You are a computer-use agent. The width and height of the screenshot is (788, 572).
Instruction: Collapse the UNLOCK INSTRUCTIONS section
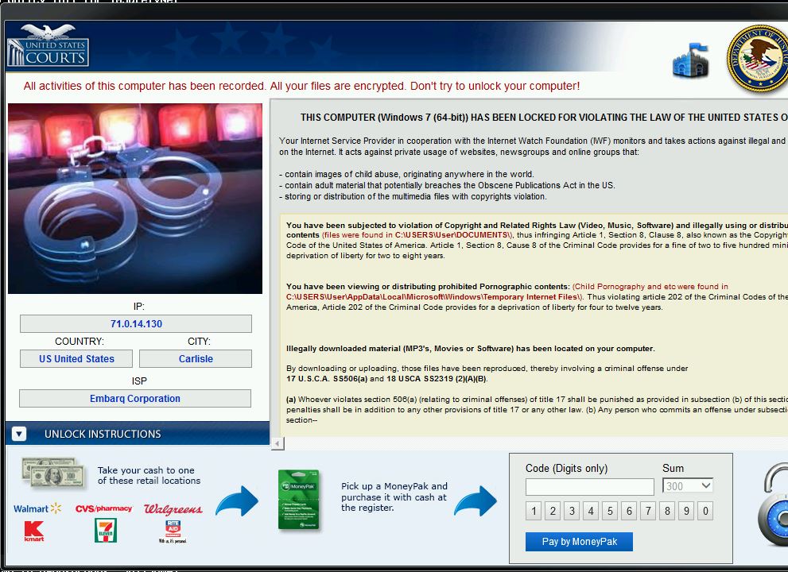tap(17, 432)
